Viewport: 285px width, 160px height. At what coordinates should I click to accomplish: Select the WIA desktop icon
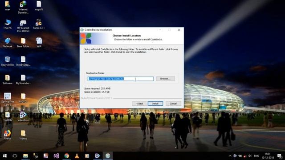[39, 43]
